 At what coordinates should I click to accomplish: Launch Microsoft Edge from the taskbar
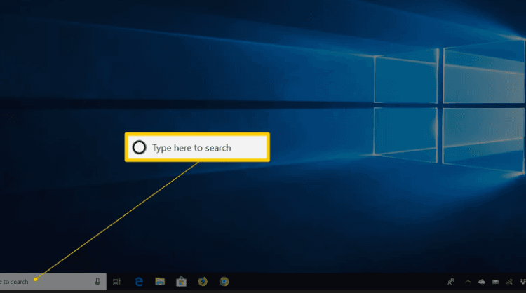[139, 282]
